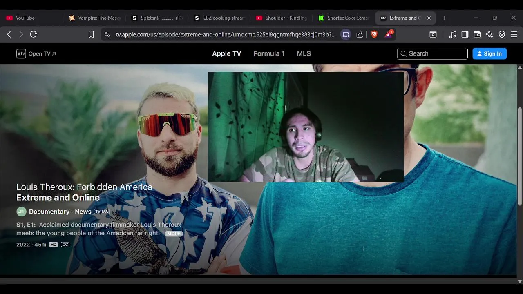Open the Brave VPN shield icon
The image size is (523, 294).
pos(502,35)
